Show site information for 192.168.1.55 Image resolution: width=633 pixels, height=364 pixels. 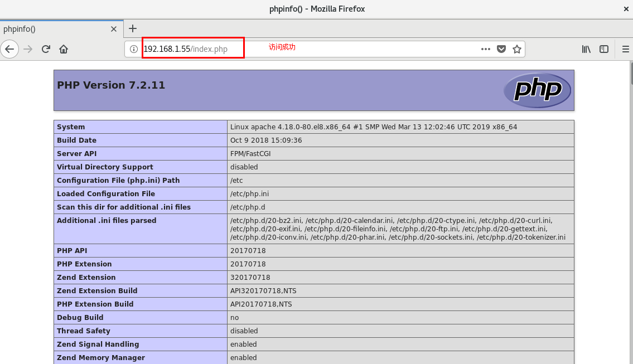click(134, 49)
